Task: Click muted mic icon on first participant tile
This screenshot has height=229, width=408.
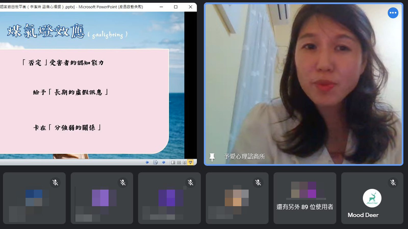Action: click(55, 182)
